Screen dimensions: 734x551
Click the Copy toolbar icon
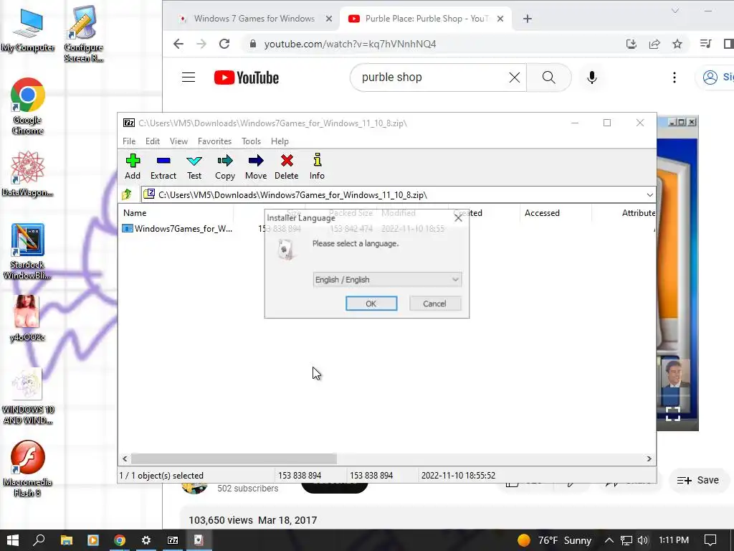(224, 166)
